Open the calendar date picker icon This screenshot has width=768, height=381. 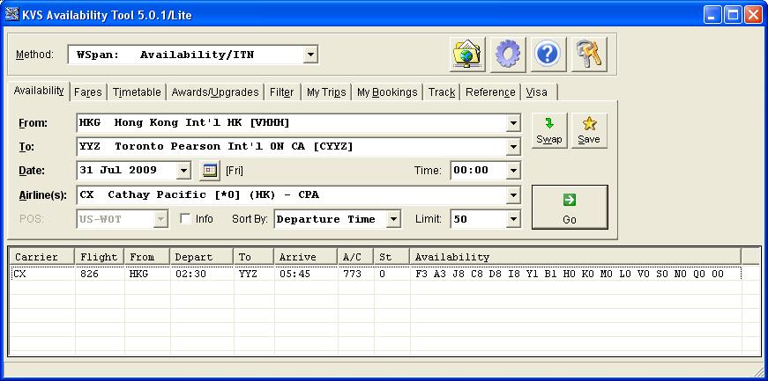tap(210, 171)
